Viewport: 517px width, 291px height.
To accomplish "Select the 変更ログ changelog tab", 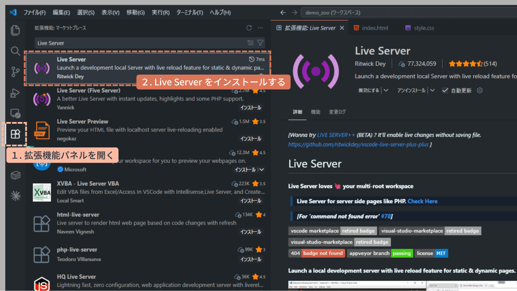I will pyautogui.click(x=337, y=112).
